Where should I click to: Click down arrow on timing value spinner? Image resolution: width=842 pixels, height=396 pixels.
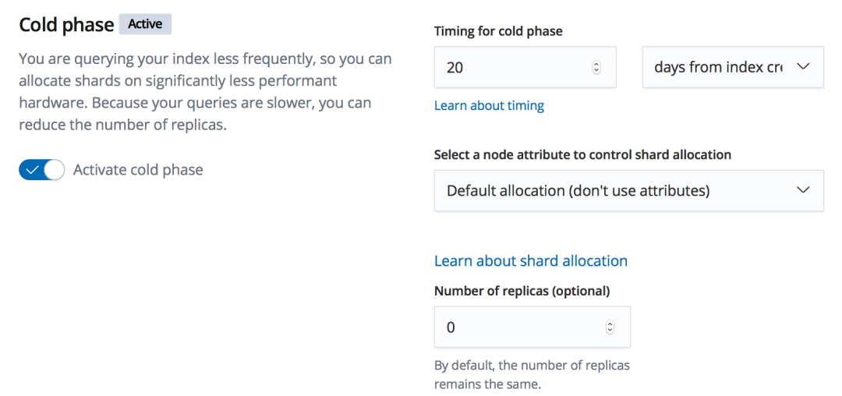click(x=596, y=71)
